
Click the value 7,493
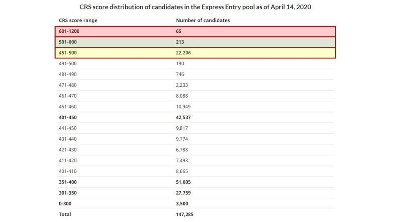click(x=182, y=161)
